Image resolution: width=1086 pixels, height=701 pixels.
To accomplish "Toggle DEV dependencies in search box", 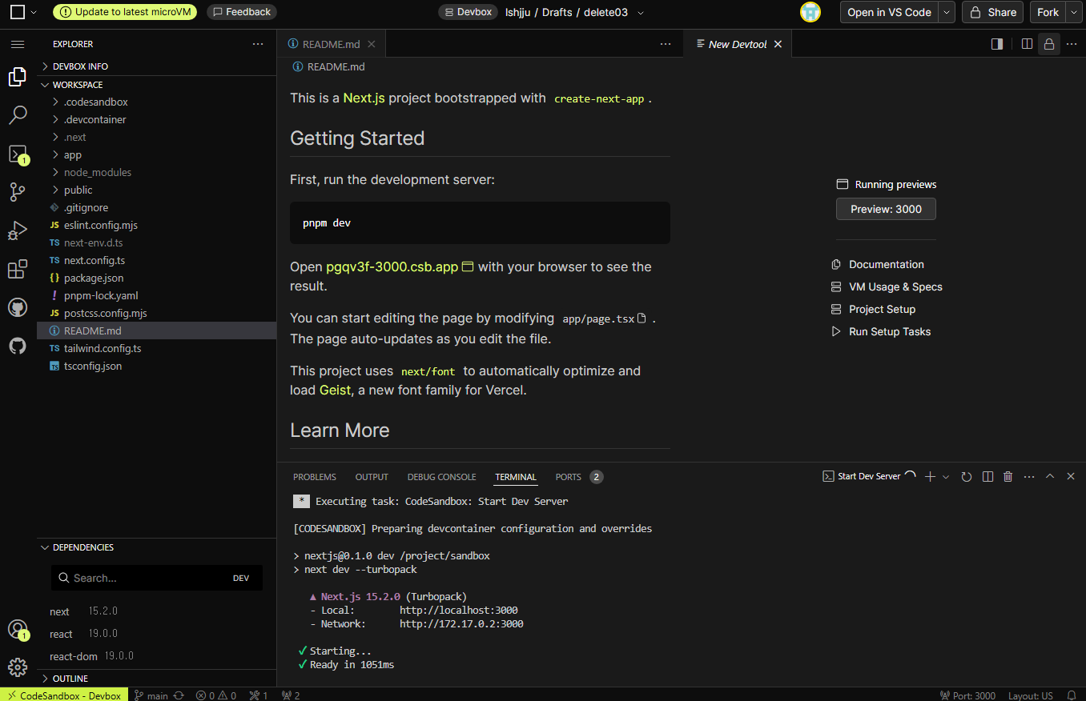I will tap(241, 578).
